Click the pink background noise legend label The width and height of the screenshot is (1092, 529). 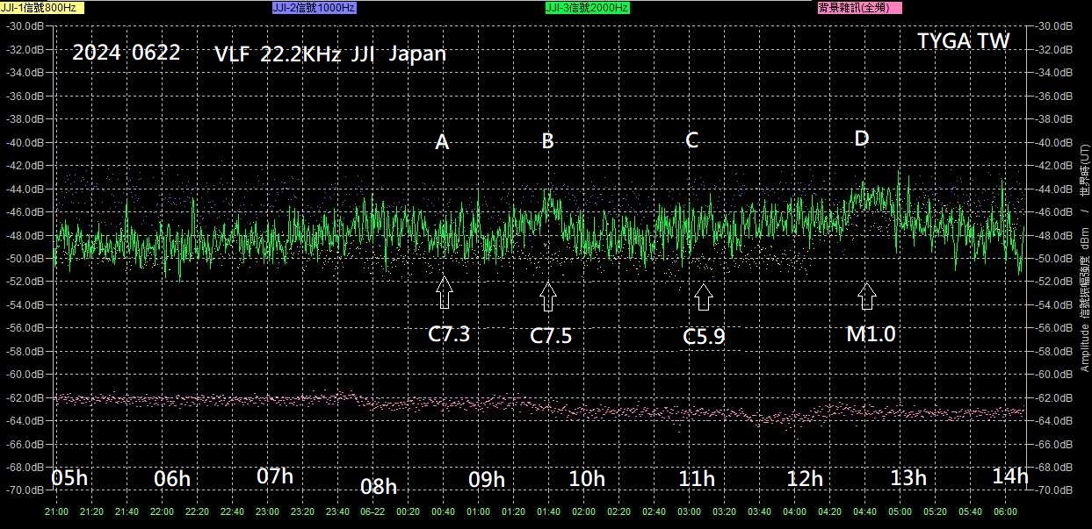click(858, 7)
